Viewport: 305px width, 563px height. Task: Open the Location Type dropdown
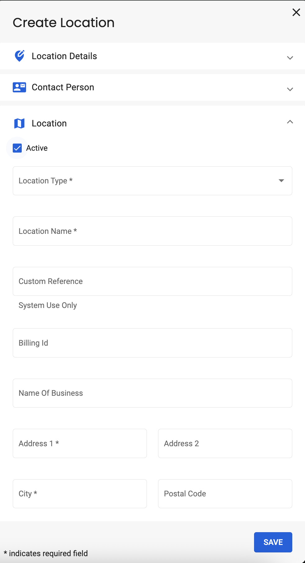click(152, 181)
